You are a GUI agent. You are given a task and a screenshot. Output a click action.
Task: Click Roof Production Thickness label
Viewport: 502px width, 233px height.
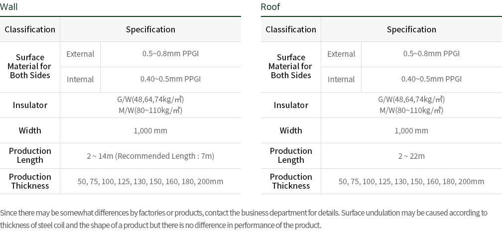(x=291, y=181)
